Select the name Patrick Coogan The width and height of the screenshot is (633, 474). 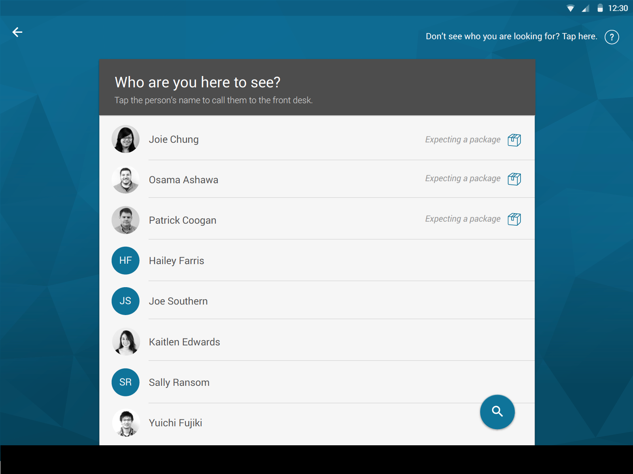(x=183, y=220)
